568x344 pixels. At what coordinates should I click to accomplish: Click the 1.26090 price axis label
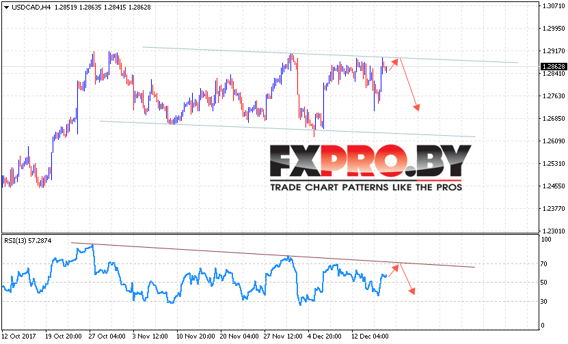click(x=554, y=141)
